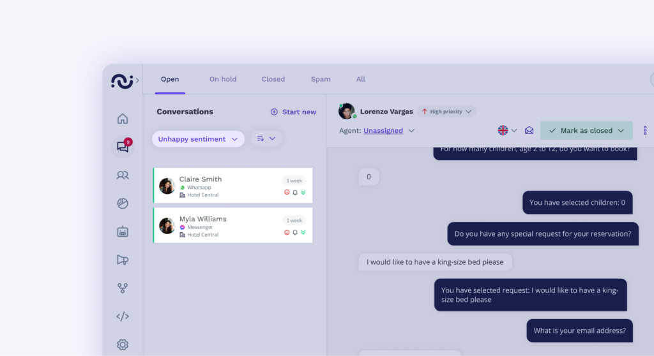Open the Myla Williams conversation
The height and width of the screenshot is (356, 654).
tap(232, 225)
